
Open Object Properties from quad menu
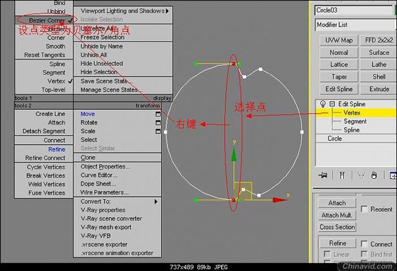pos(106,167)
